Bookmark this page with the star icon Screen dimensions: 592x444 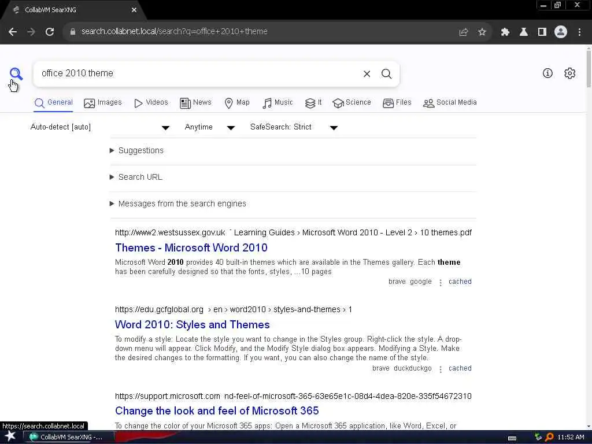(482, 32)
